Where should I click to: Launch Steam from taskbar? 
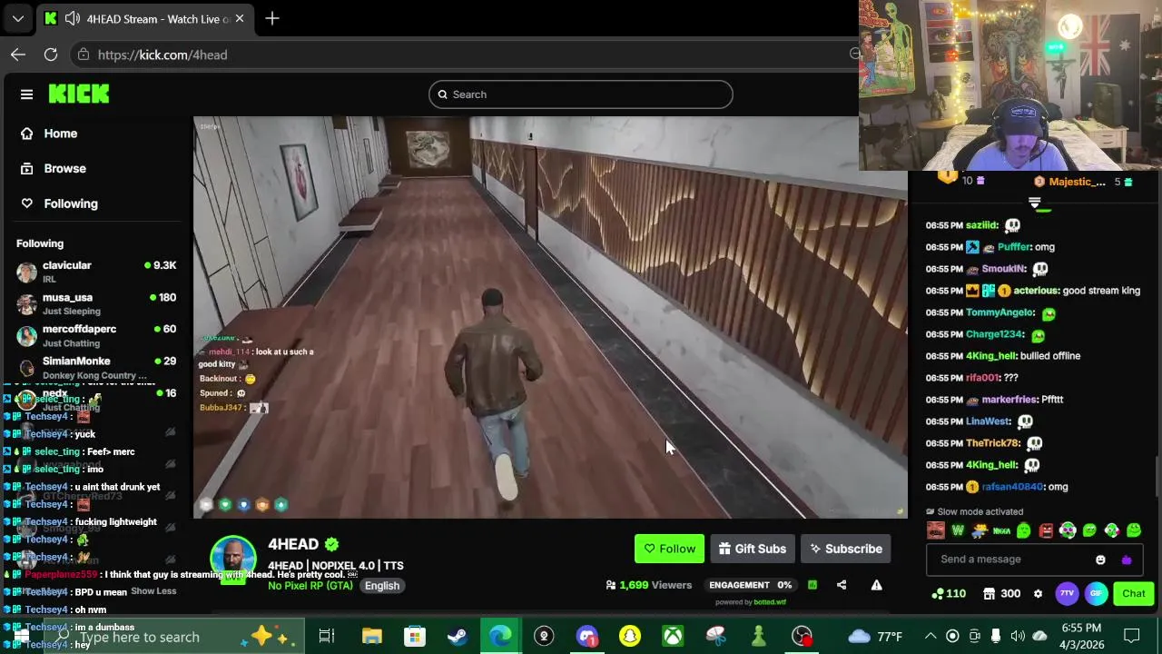(458, 637)
